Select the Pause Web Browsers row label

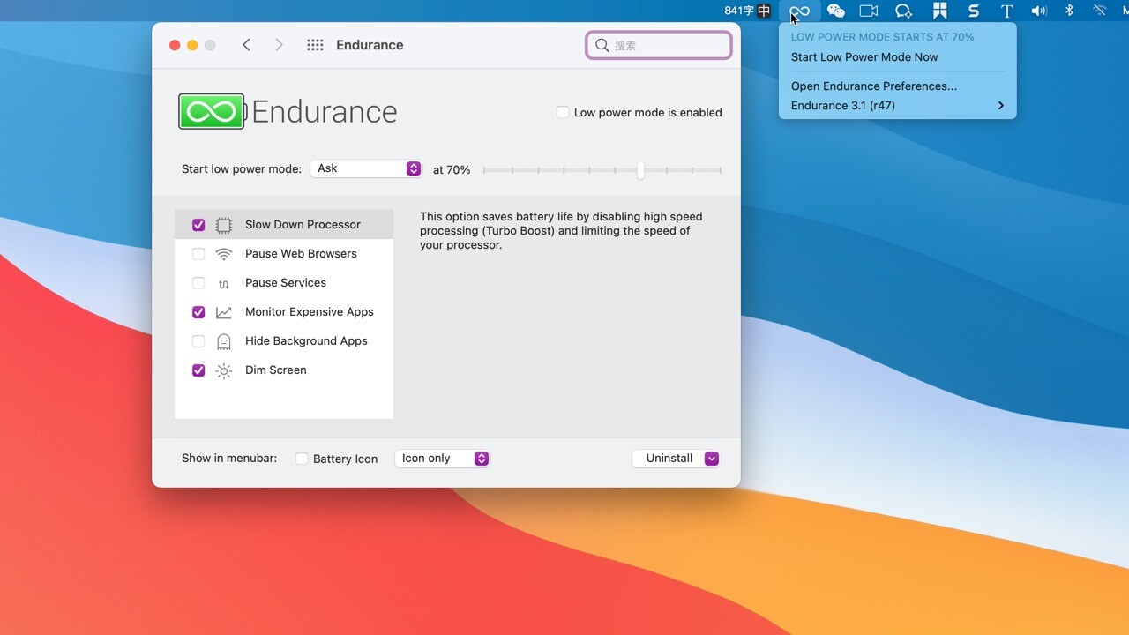(301, 254)
